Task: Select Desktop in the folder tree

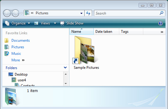Action: pos(21,74)
